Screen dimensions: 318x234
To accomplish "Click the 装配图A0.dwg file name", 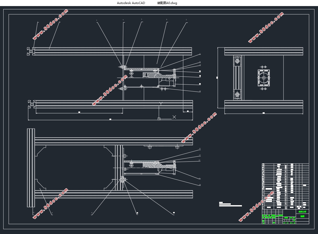I will pos(167,3).
